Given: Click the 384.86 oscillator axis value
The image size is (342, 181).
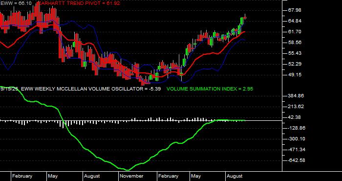Looking at the screenshot, I should [295, 96].
